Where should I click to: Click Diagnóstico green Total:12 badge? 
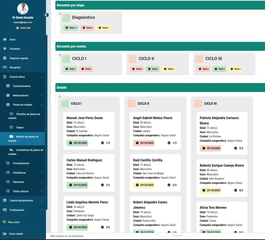pos(71,28)
